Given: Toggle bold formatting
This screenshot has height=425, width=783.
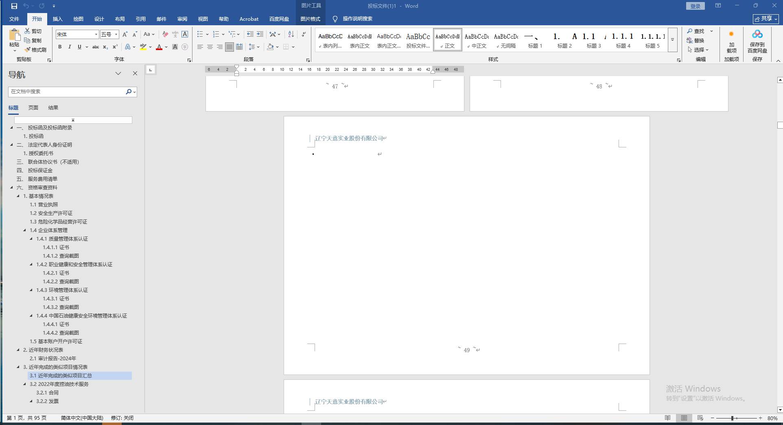Looking at the screenshot, I should (60, 47).
